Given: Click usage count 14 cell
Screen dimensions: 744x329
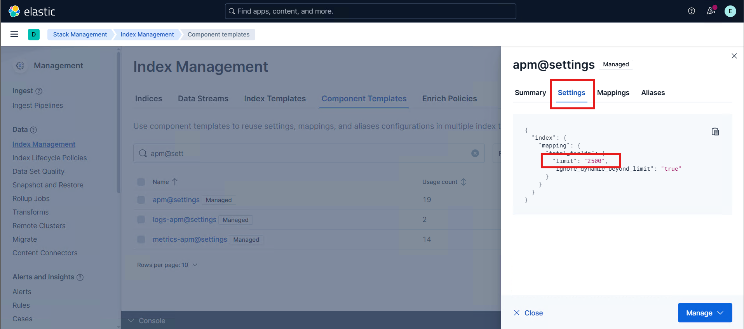Looking at the screenshot, I should (x=427, y=239).
